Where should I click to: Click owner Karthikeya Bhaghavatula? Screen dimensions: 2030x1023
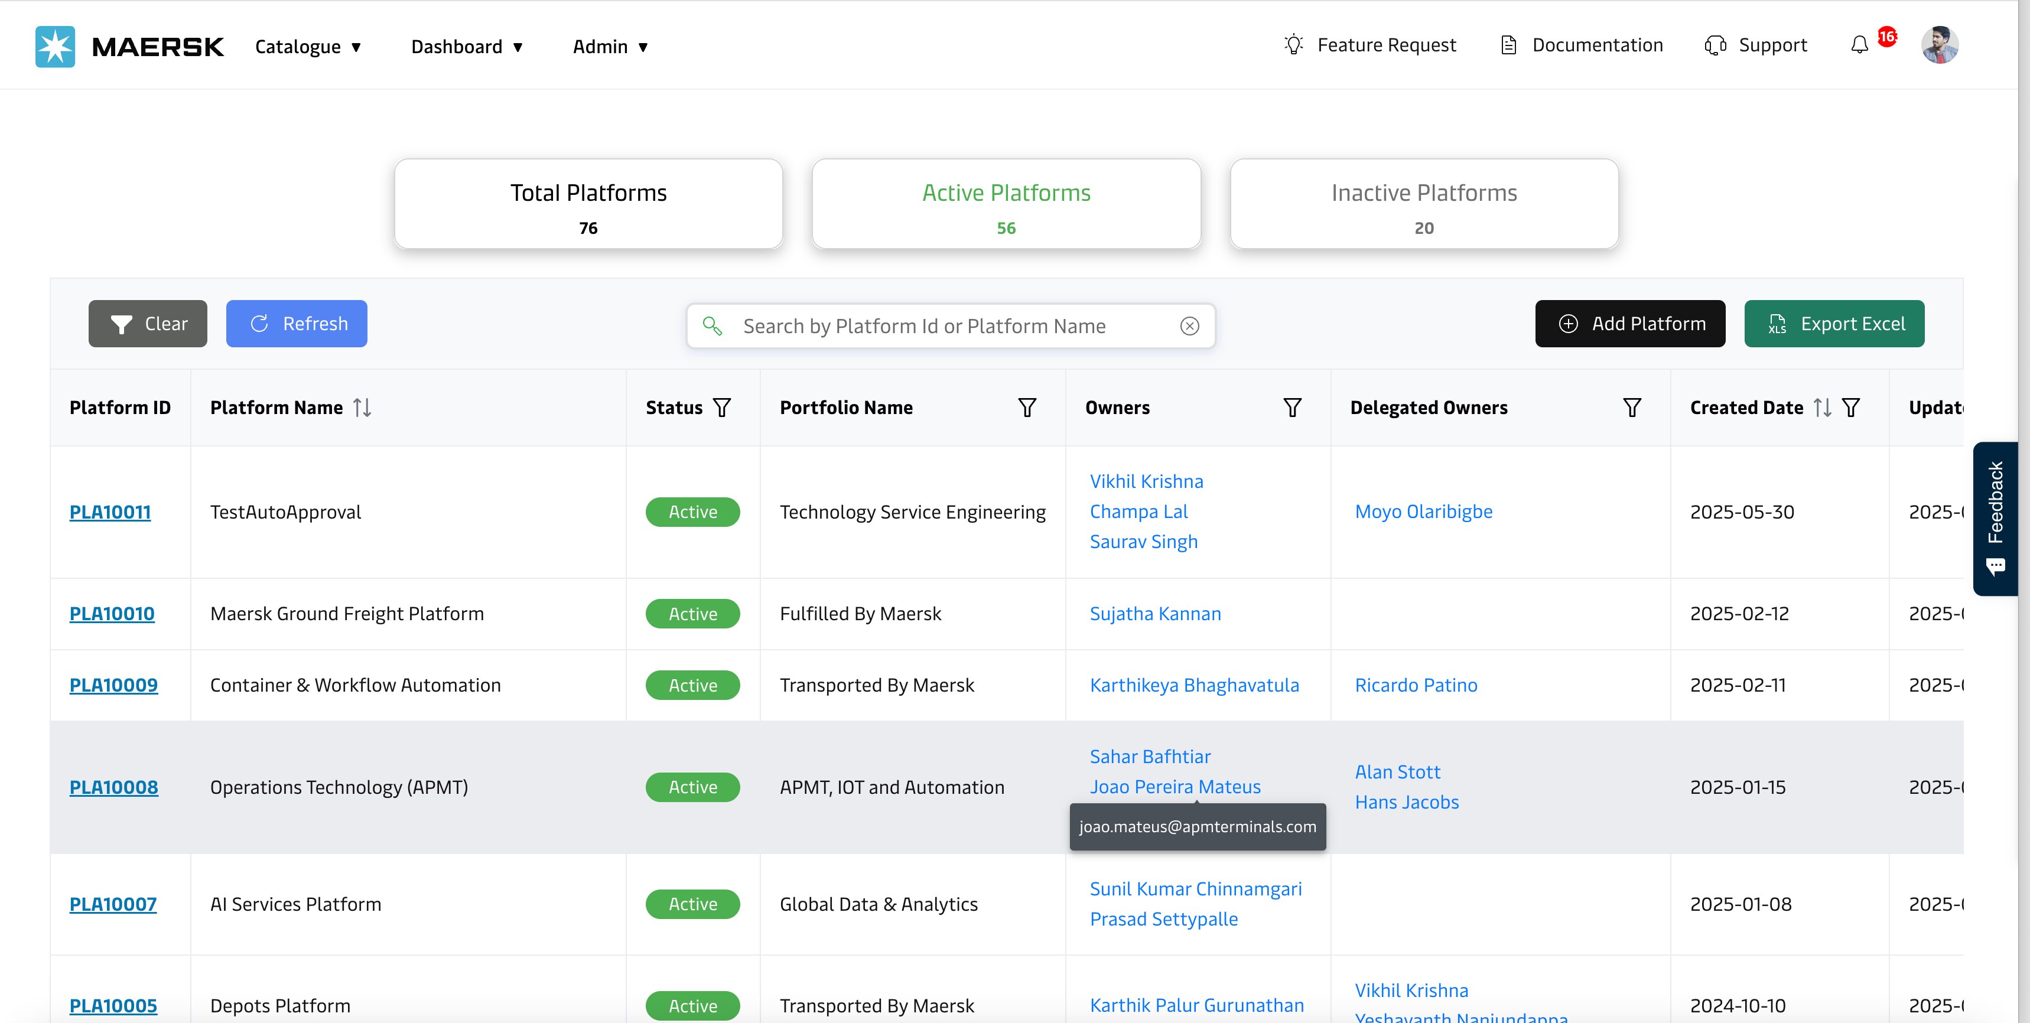[1194, 686]
